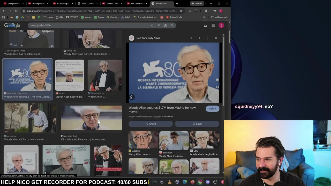The image size is (331, 186).
Task: Open the Vanity Fair 'Current Production' result
Action: 87,54
